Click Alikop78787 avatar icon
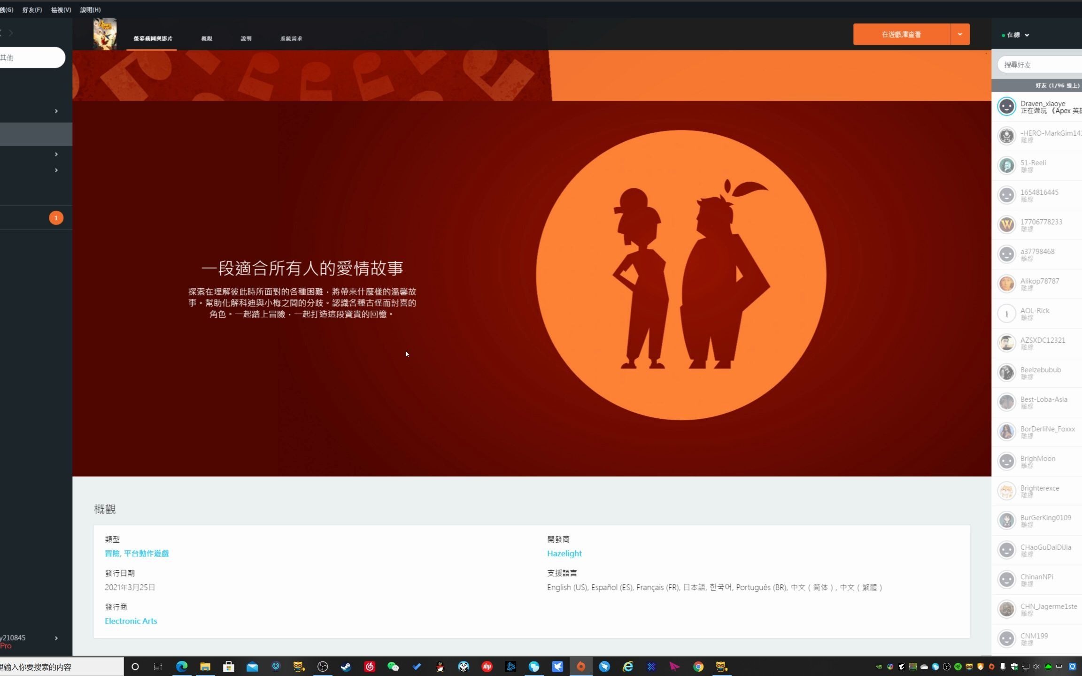1082x676 pixels. [x=1006, y=284]
